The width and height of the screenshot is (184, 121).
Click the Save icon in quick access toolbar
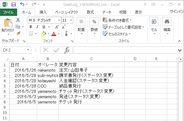(13, 4)
